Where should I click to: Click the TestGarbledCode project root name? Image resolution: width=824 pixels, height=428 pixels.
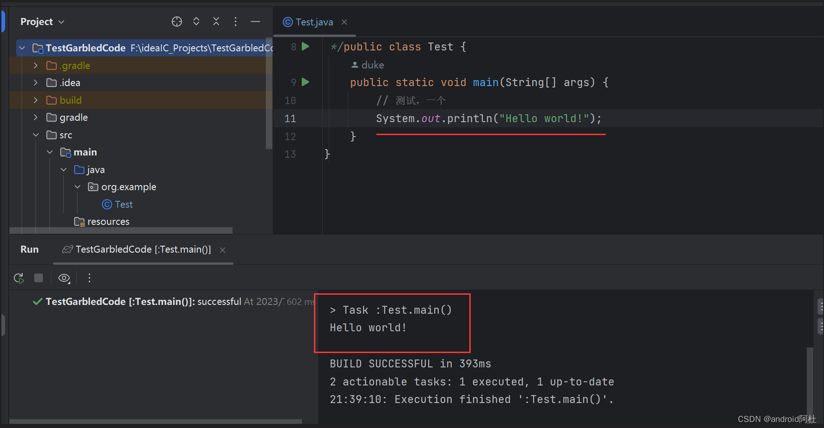point(86,48)
